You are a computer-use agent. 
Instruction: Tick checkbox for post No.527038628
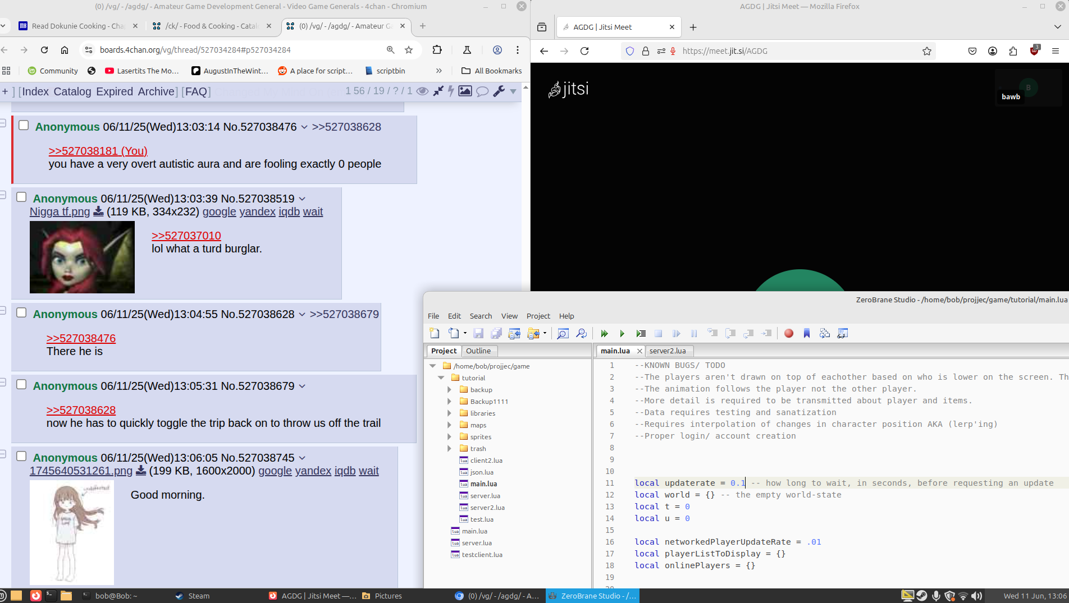pyautogui.click(x=21, y=312)
